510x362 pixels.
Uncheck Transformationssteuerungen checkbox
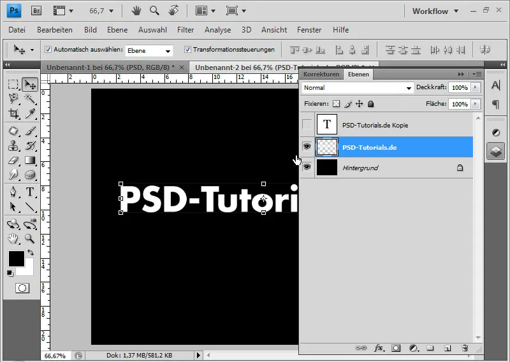click(x=187, y=50)
